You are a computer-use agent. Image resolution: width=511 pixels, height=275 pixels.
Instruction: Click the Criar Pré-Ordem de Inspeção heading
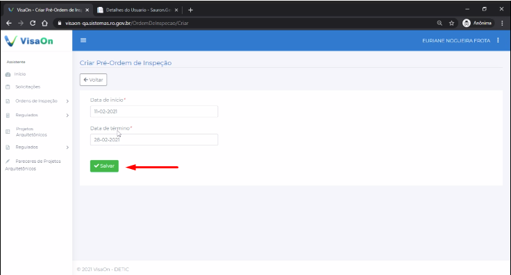click(x=126, y=63)
